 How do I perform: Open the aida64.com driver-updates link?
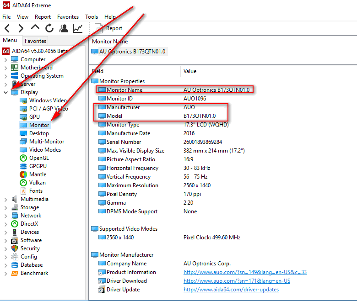point(231,290)
